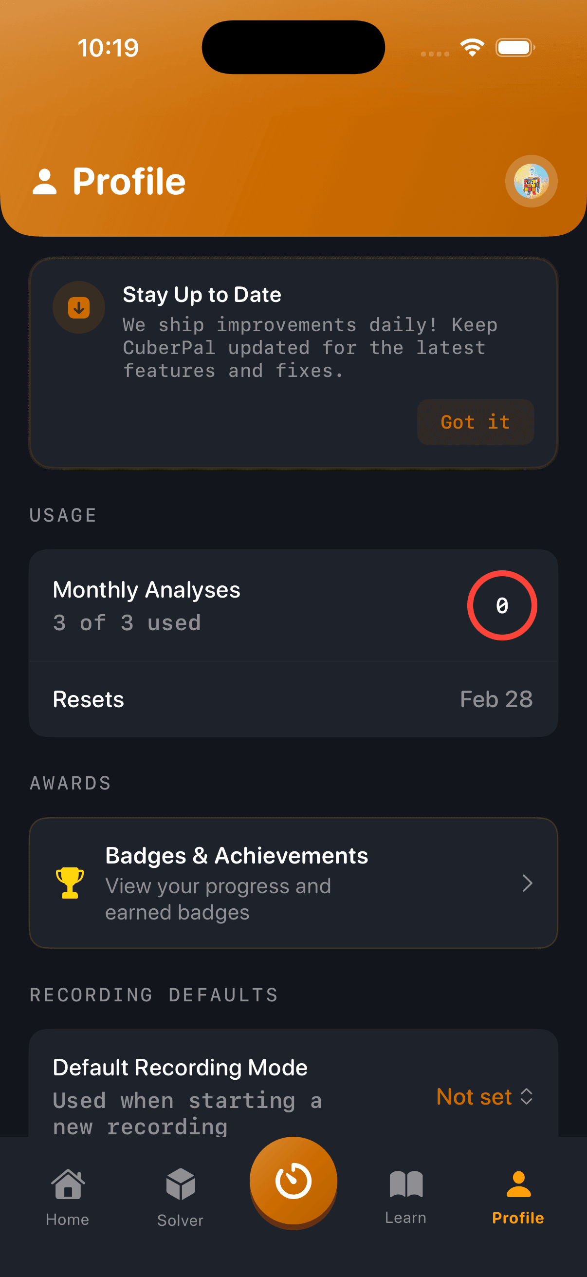Tap the remaining analyses progress ring
The height and width of the screenshot is (1277, 587).
[x=502, y=605]
